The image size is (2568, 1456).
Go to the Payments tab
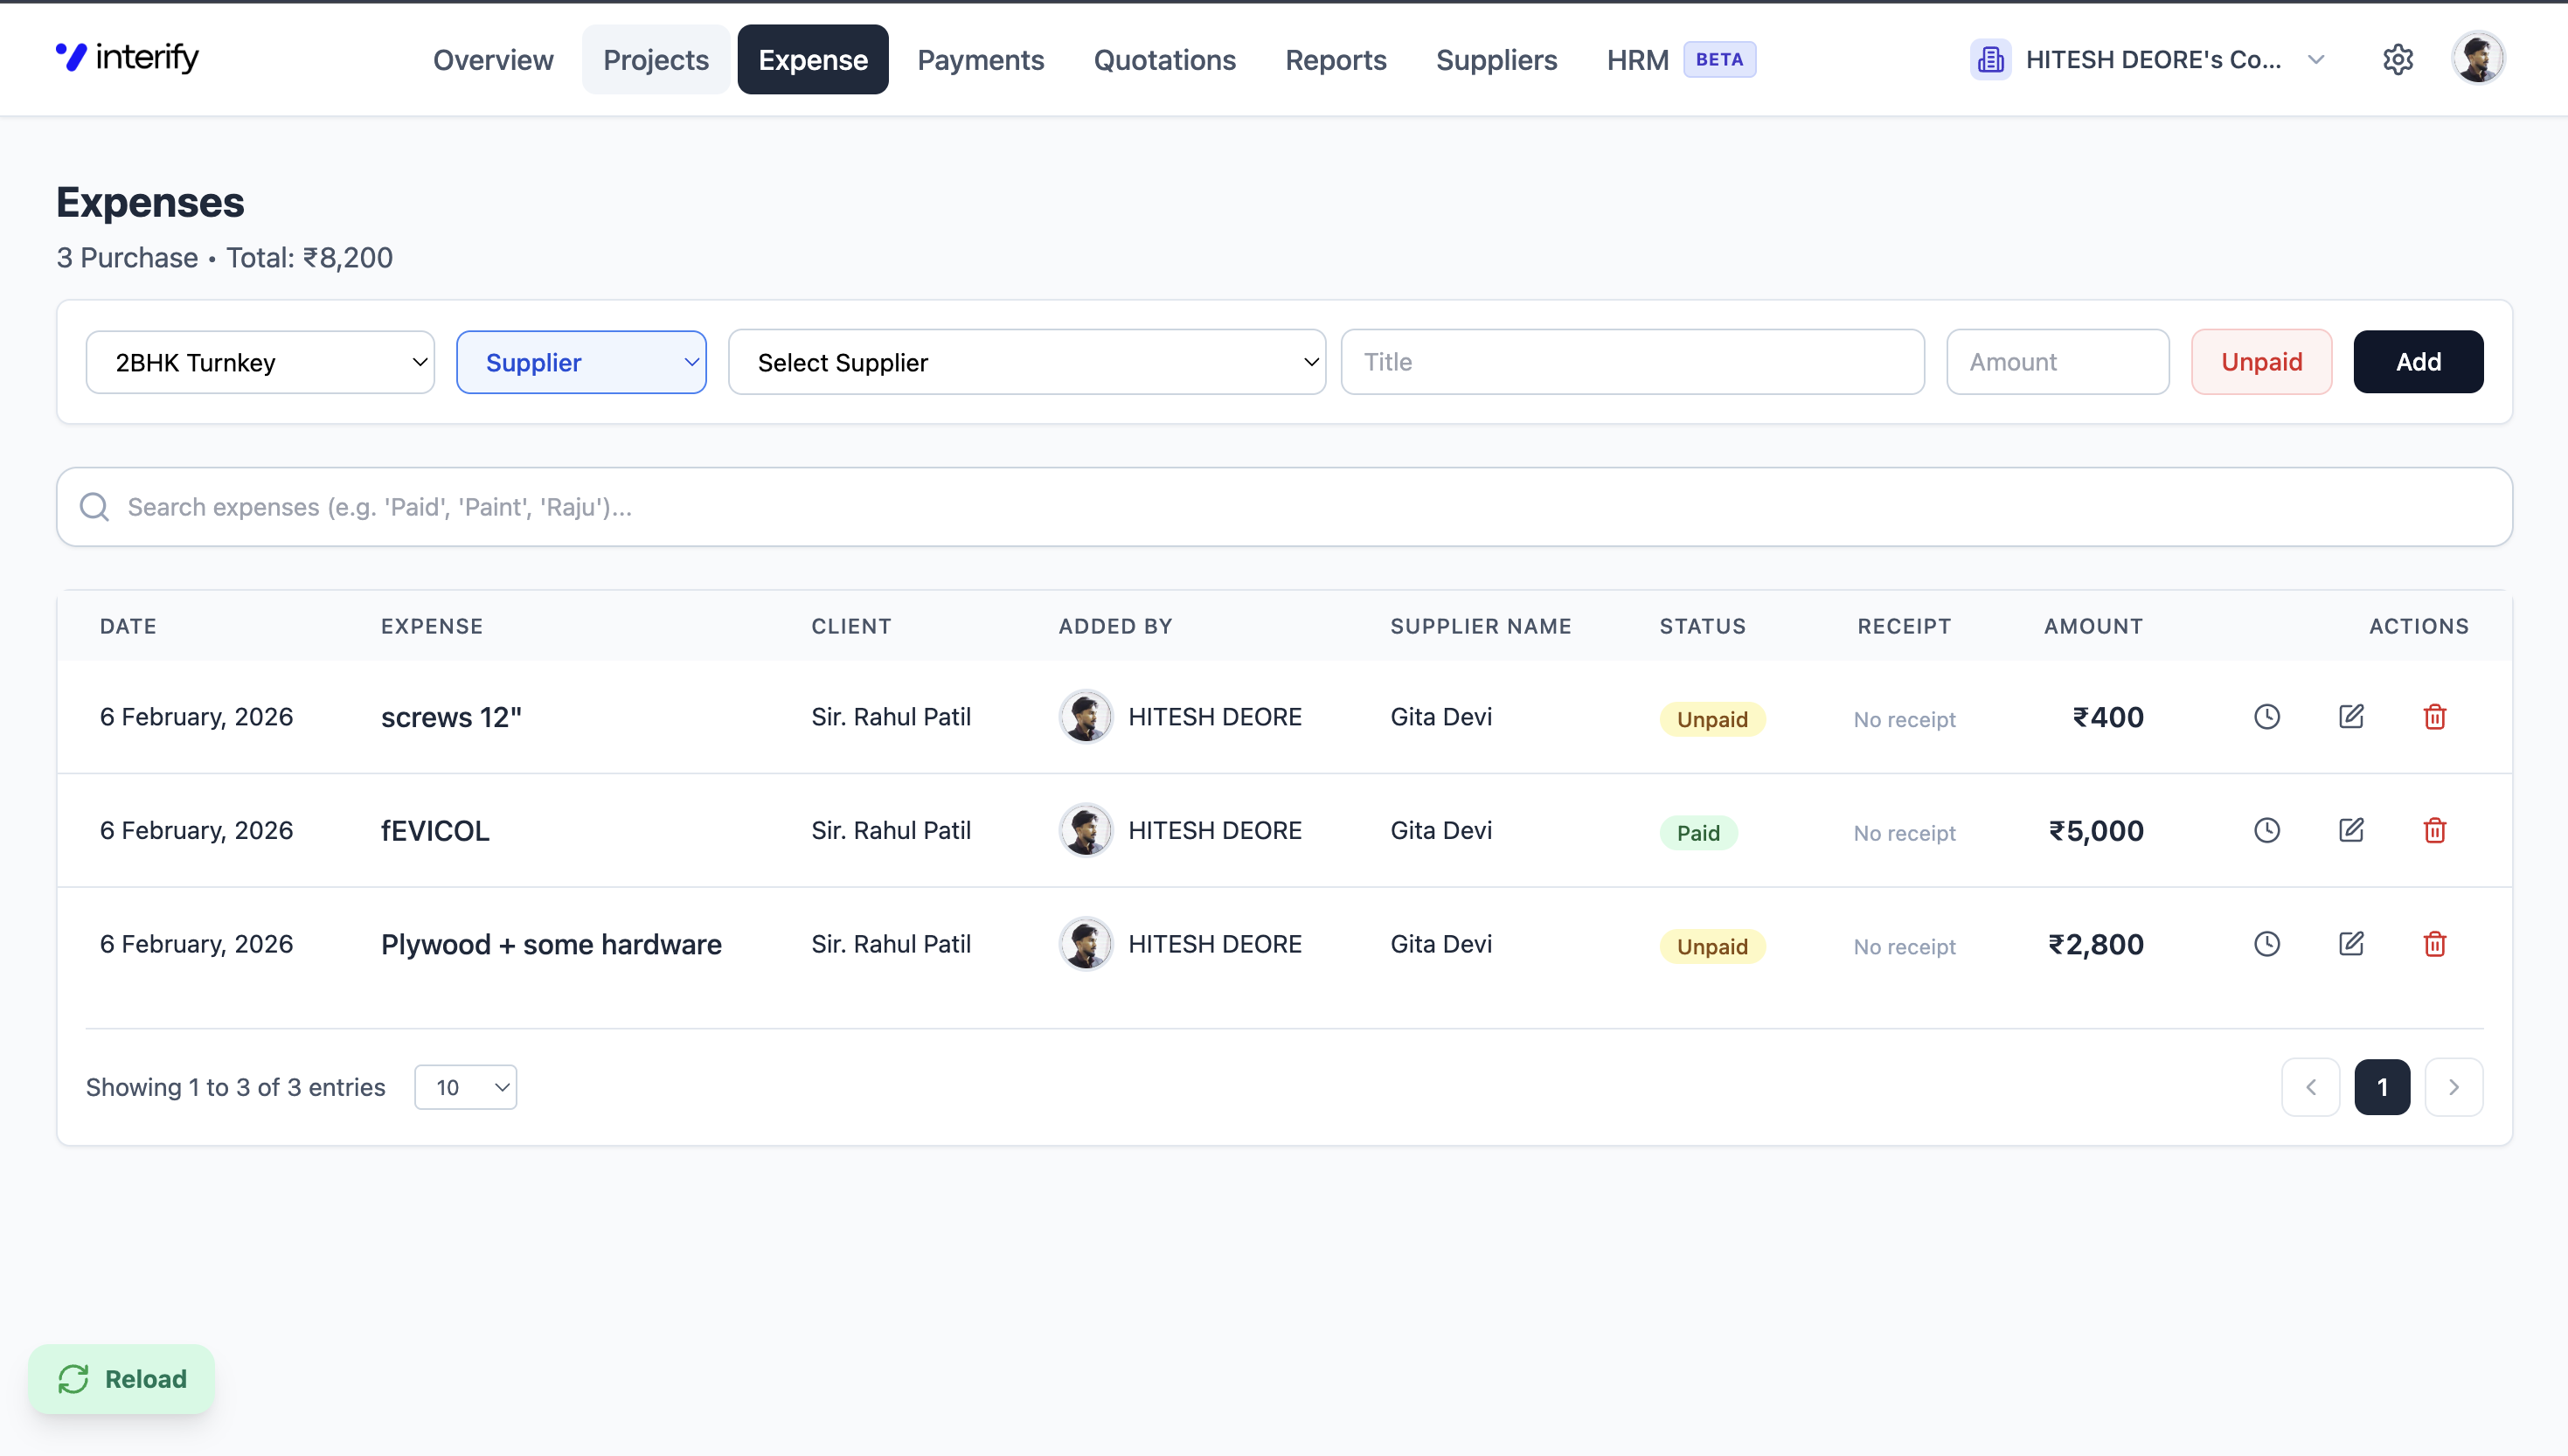pyautogui.click(x=980, y=60)
